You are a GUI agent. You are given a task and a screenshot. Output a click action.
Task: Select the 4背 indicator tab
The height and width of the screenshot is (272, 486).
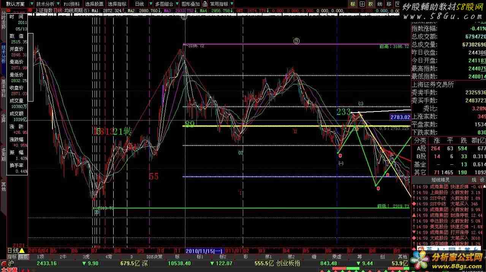[x=109, y=257]
